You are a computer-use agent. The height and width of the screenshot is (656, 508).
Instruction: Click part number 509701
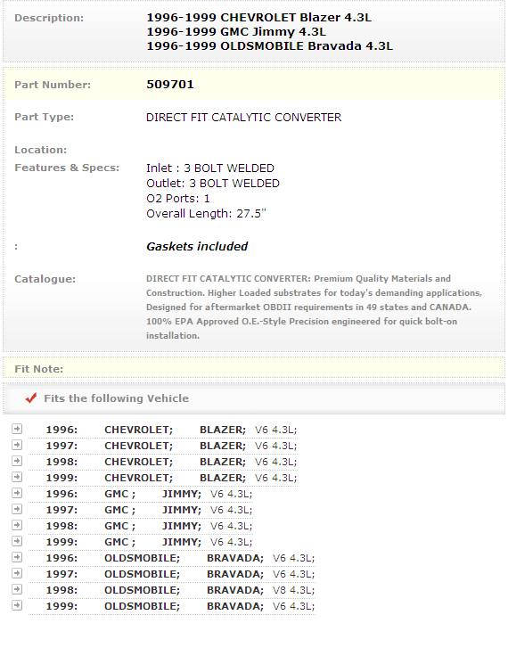tap(170, 84)
